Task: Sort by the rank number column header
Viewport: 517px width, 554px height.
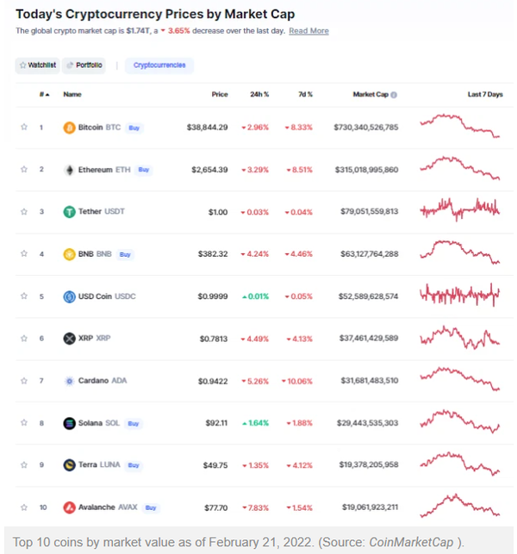Action: coord(44,94)
